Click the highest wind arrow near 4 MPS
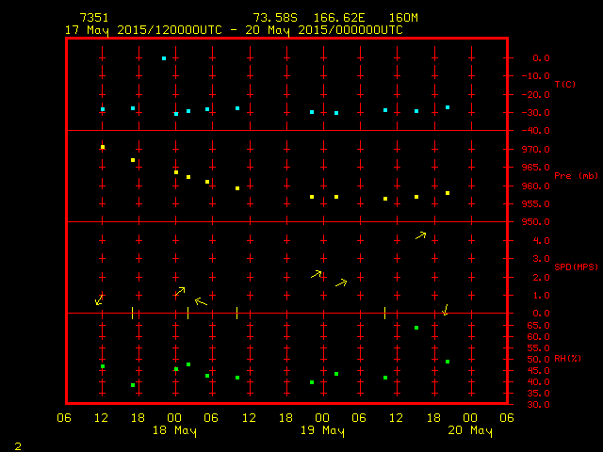The height and width of the screenshot is (452, 603). pyautogui.click(x=421, y=234)
